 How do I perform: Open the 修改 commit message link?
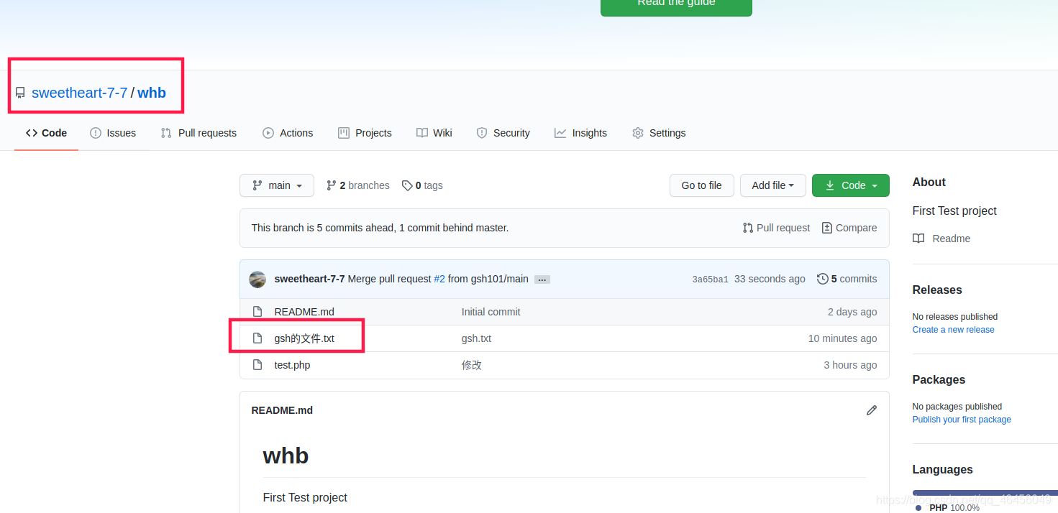point(472,365)
